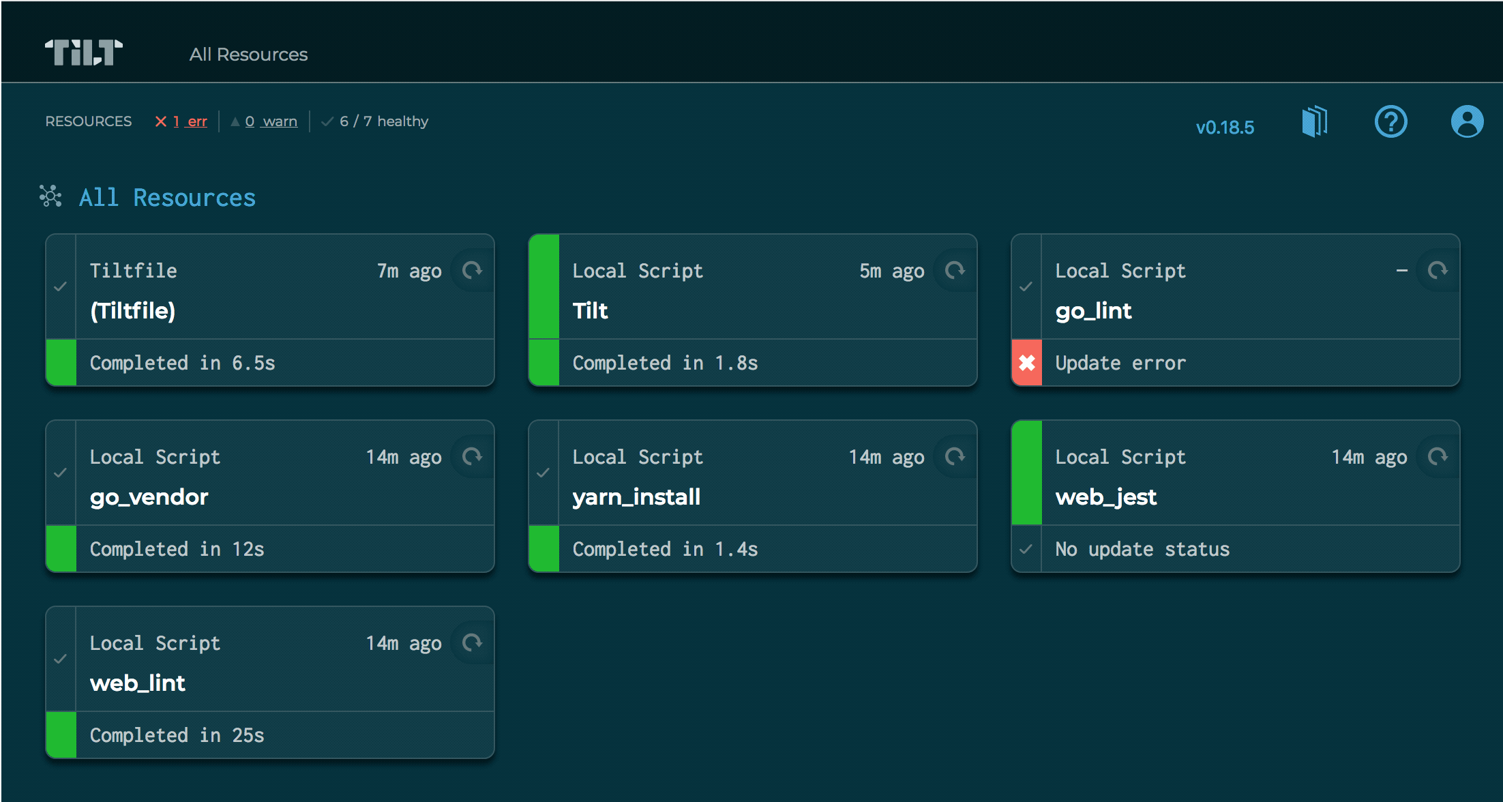The height and width of the screenshot is (802, 1503).
Task: Open the go_vendor resource name
Action: click(x=149, y=497)
